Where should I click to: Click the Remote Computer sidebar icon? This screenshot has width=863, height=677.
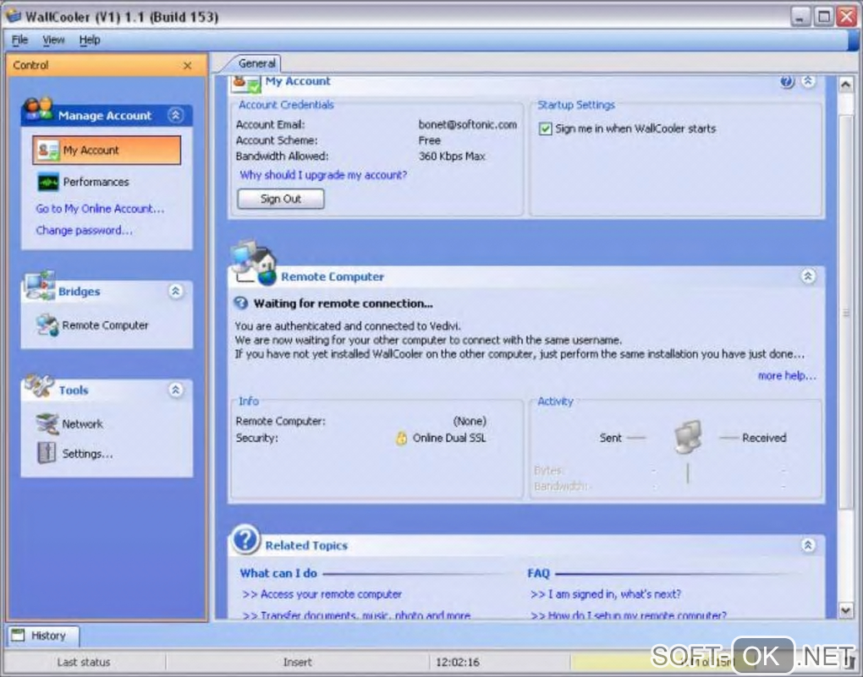pos(47,325)
